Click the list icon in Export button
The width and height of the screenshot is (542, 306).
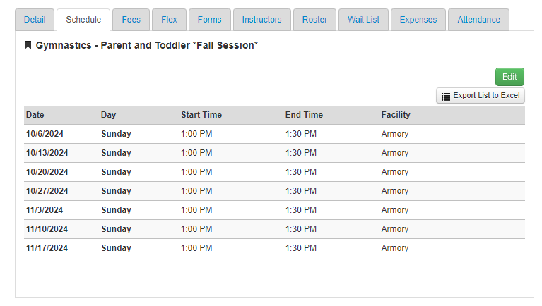[x=446, y=97]
